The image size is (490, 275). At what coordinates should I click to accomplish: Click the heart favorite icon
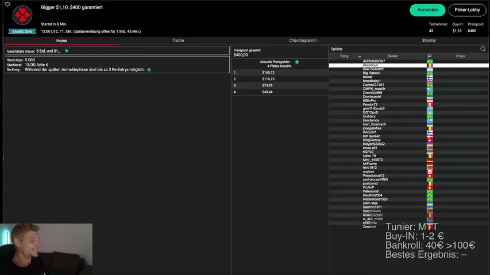click(x=7, y=5)
